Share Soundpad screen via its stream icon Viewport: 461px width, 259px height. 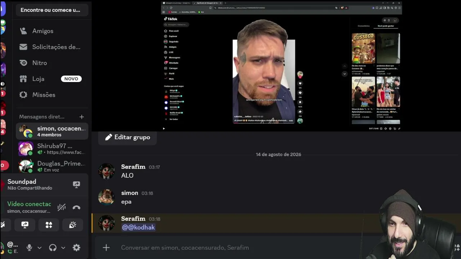pyautogui.click(x=76, y=185)
